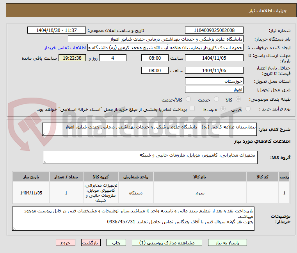Viewport: 297px width, 253px height.
Task: Click the remaining time 19:22:38 field
Action: [x=72, y=58]
